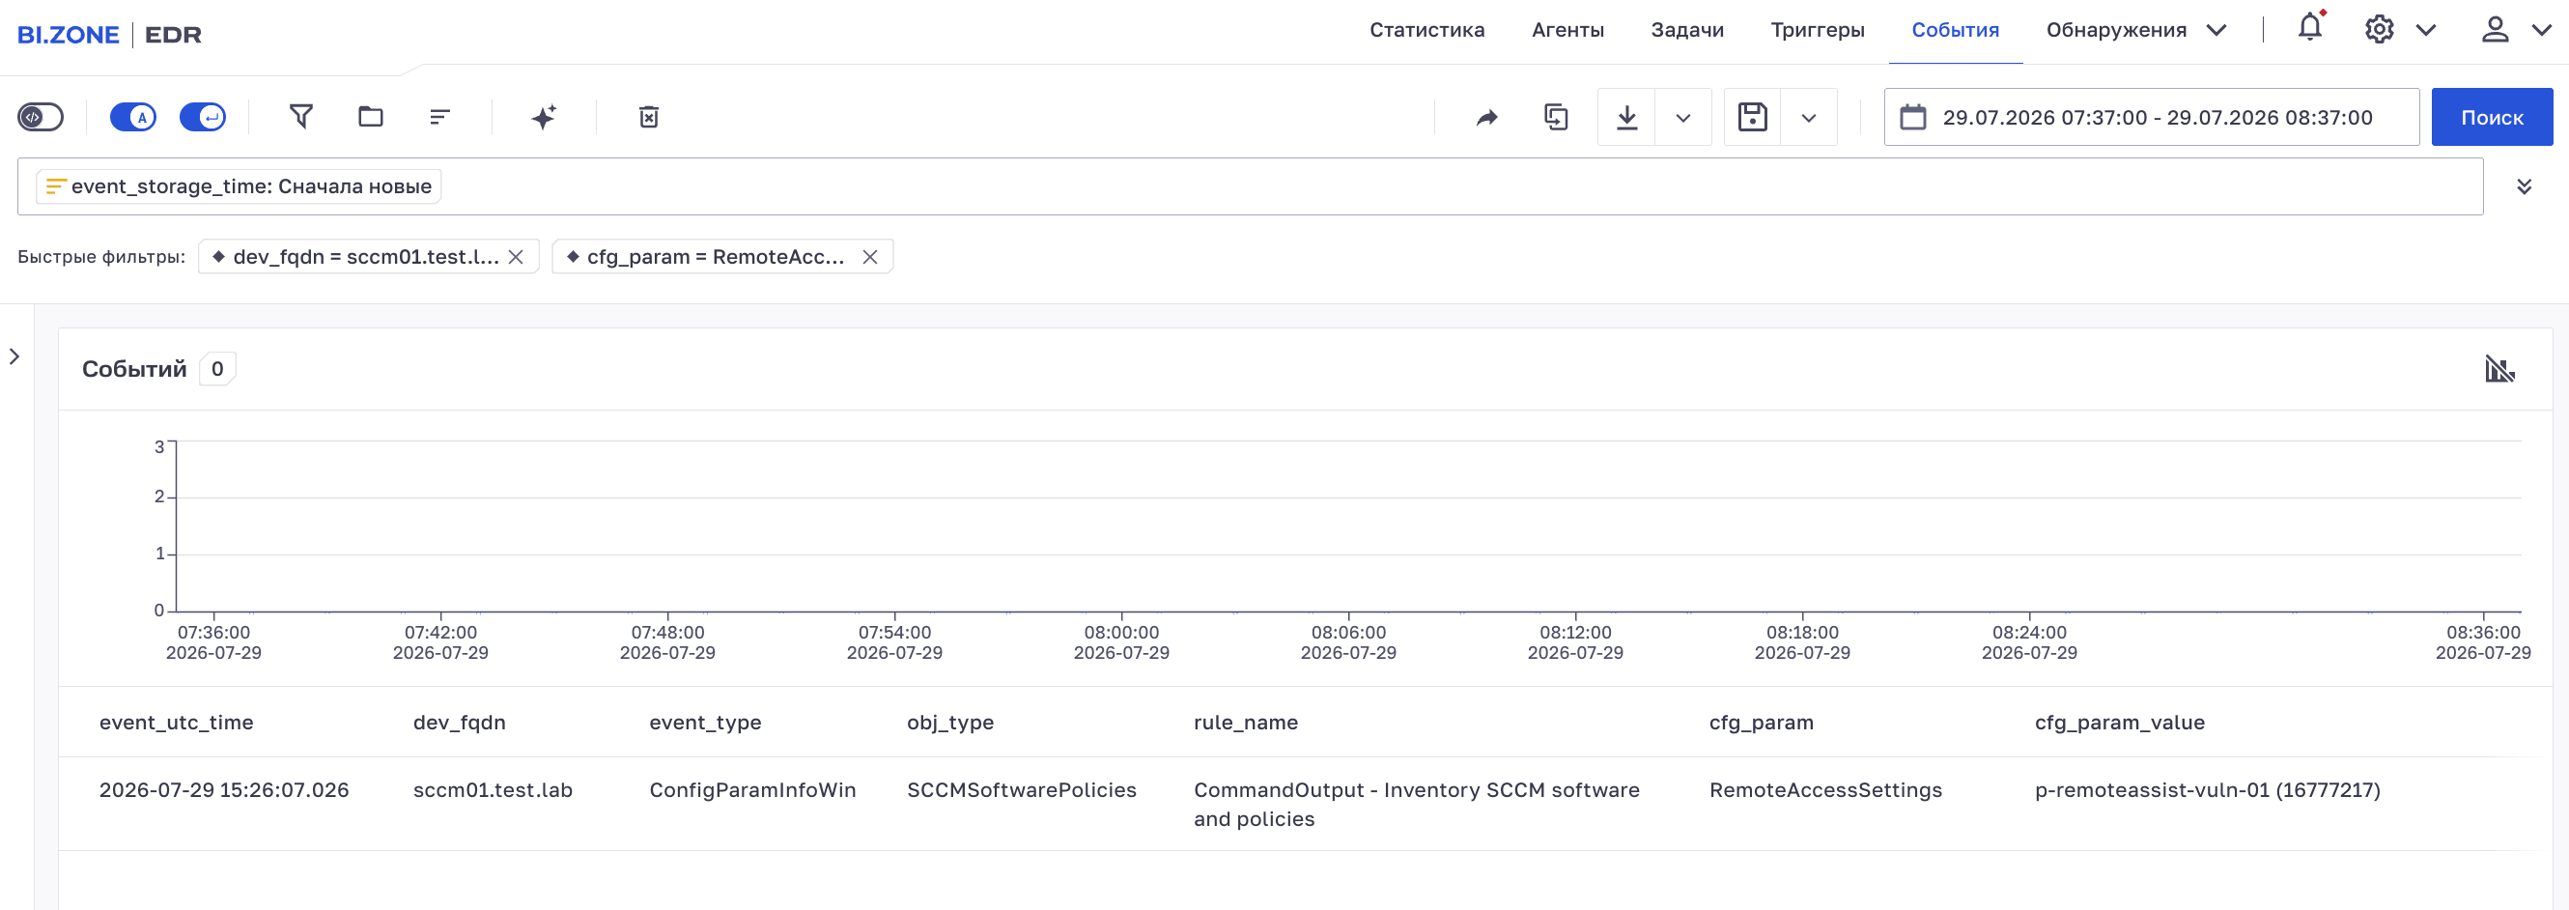Hide the histogram chart icon

pos(2499,369)
